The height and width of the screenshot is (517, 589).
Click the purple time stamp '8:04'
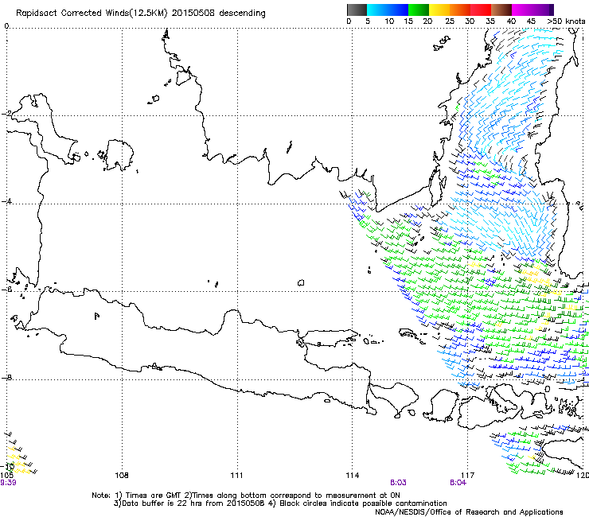point(458,483)
